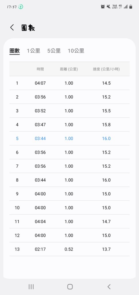The width and height of the screenshot is (139, 295).
Task: Switch to the 10公里 tab
Action: (x=76, y=51)
